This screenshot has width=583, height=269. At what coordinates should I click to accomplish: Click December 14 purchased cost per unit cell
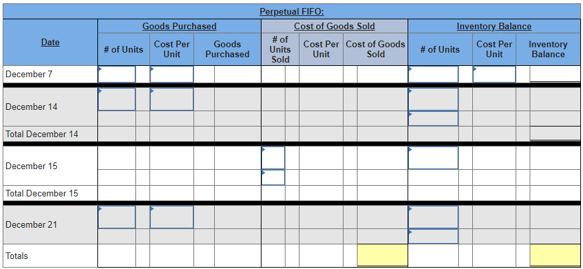click(x=171, y=99)
